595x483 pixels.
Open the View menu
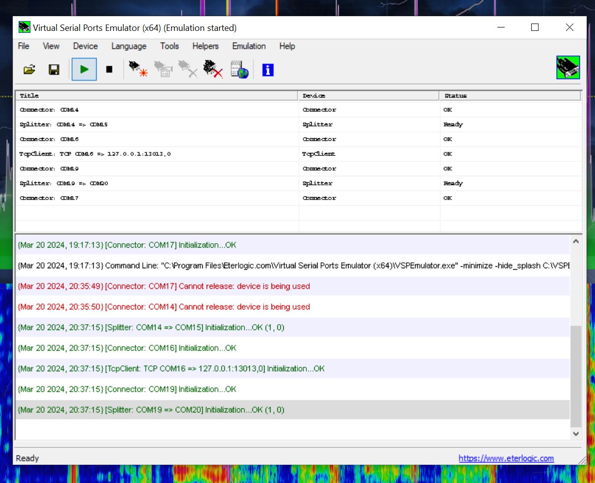click(x=51, y=46)
